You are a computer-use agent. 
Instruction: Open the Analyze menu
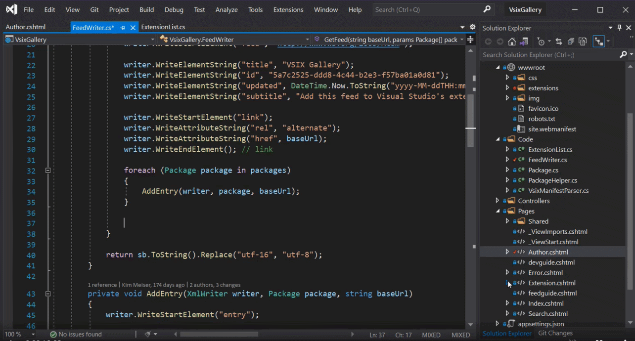pos(227,9)
